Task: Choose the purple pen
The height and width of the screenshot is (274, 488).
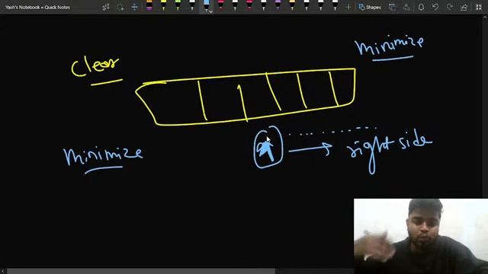Action: [278, 5]
